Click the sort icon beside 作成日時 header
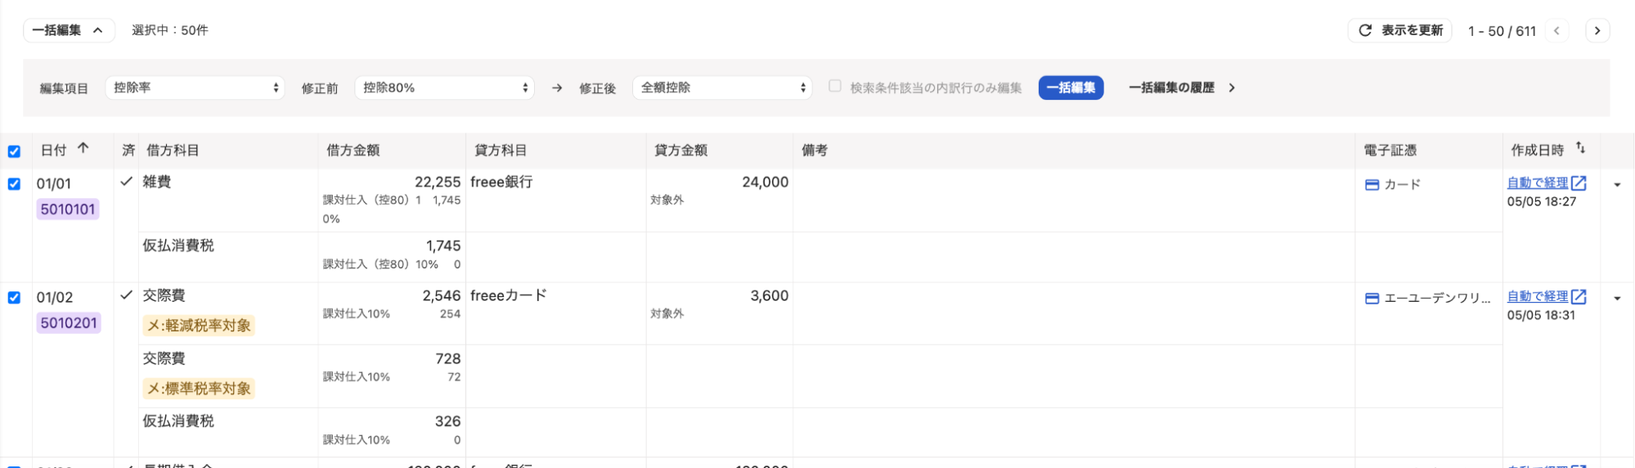The width and height of the screenshot is (1635, 468). 1580,148
